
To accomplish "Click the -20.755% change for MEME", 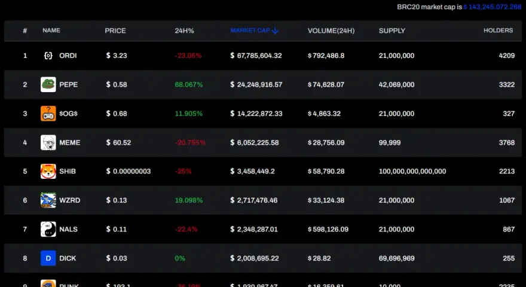I will [190, 143].
